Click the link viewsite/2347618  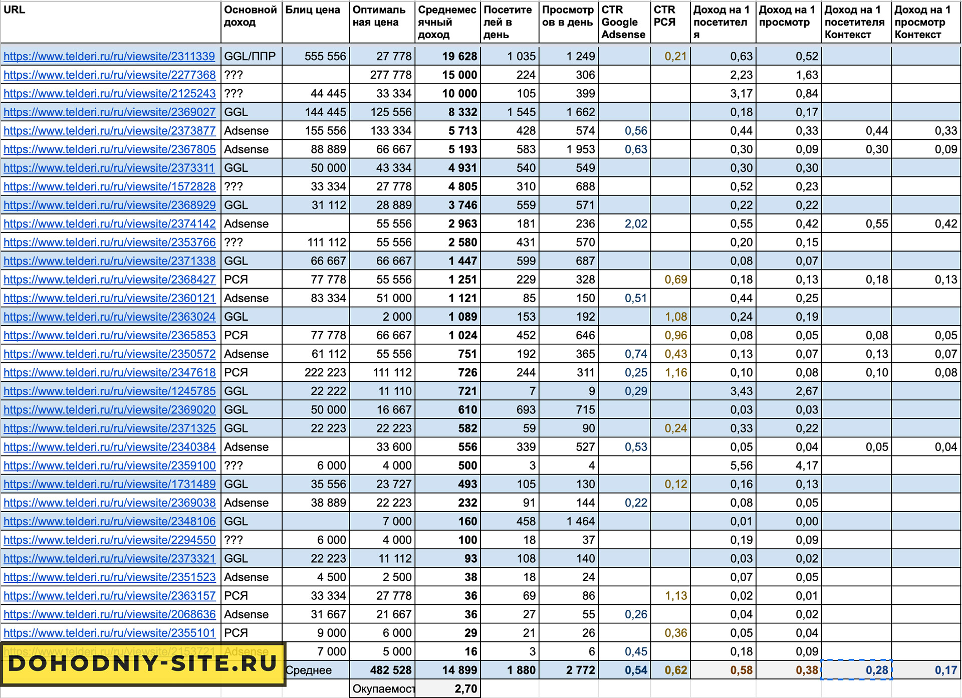[109, 372]
